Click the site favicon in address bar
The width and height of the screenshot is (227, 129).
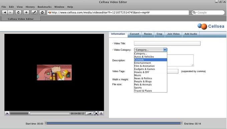49,12
